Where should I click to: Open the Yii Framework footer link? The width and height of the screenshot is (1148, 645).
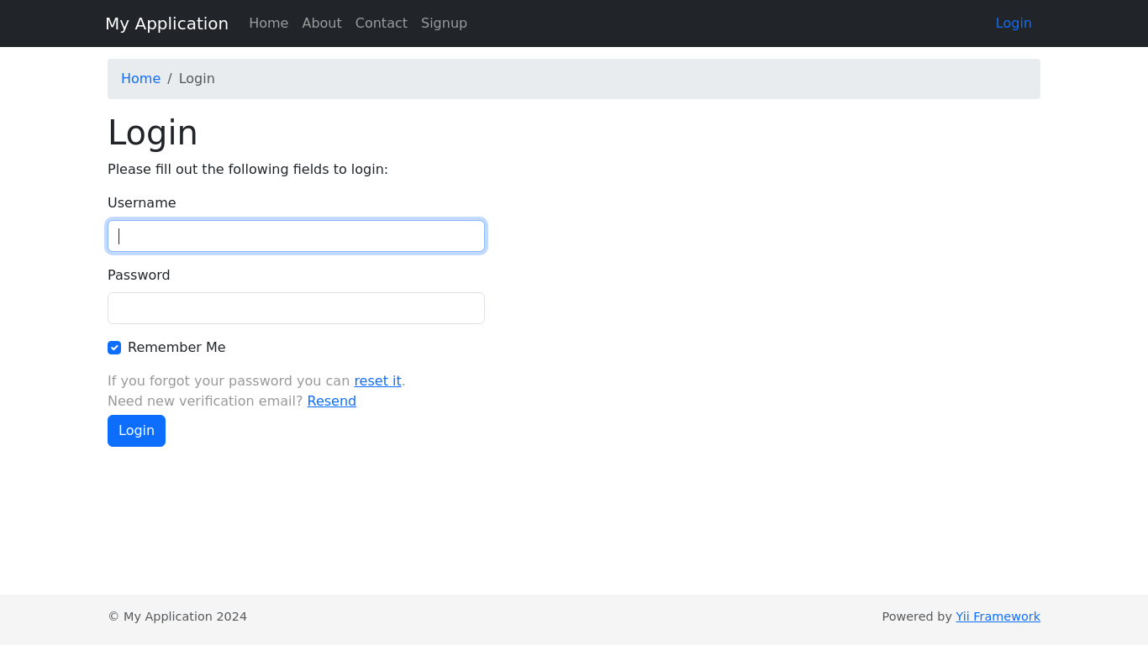(x=998, y=616)
